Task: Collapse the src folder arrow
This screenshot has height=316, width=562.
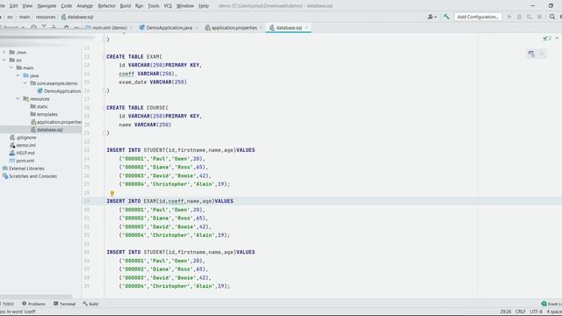Action: 4,61
